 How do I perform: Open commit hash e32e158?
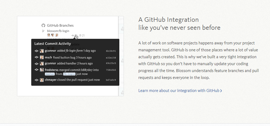(x=111, y=57)
